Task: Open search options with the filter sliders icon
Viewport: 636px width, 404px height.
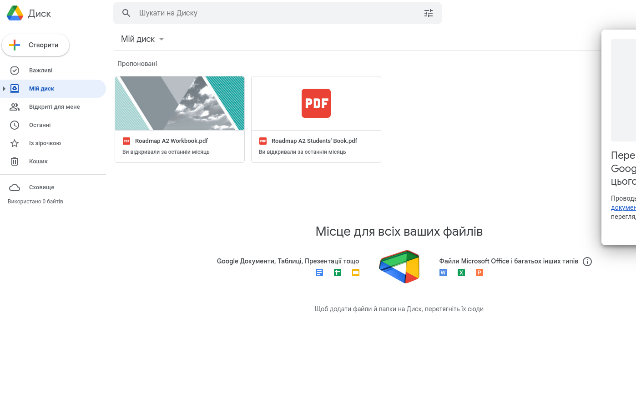Action: pyautogui.click(x=428, y=13)
